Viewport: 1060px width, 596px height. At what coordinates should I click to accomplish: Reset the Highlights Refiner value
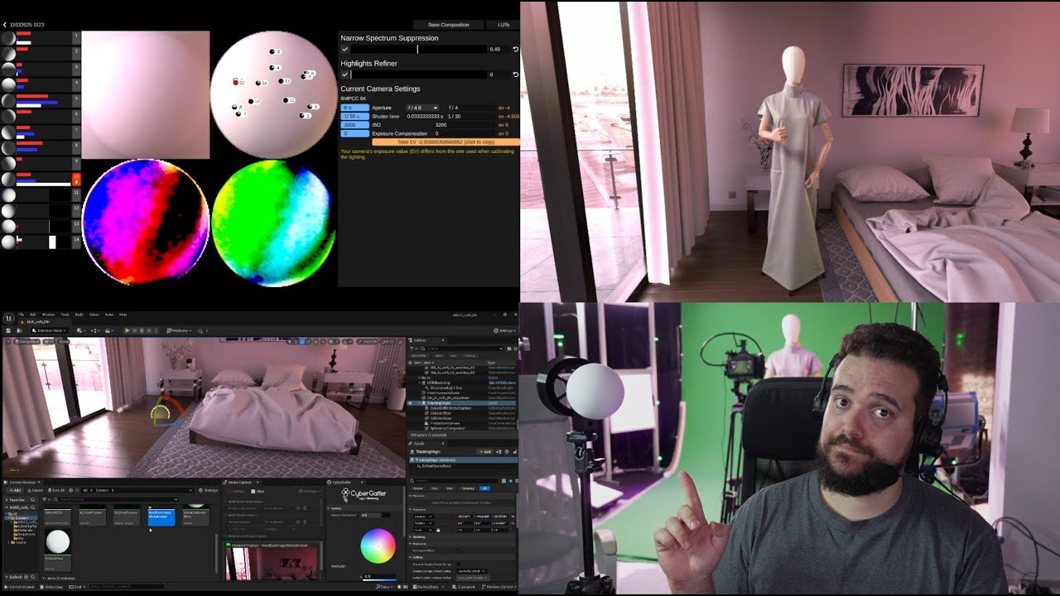click(515, 74)
